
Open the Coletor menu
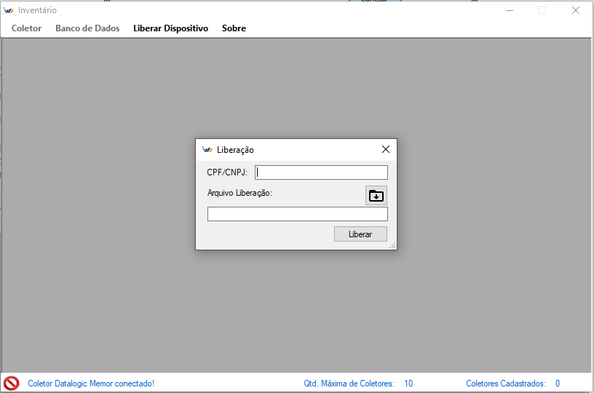(26, 28)
